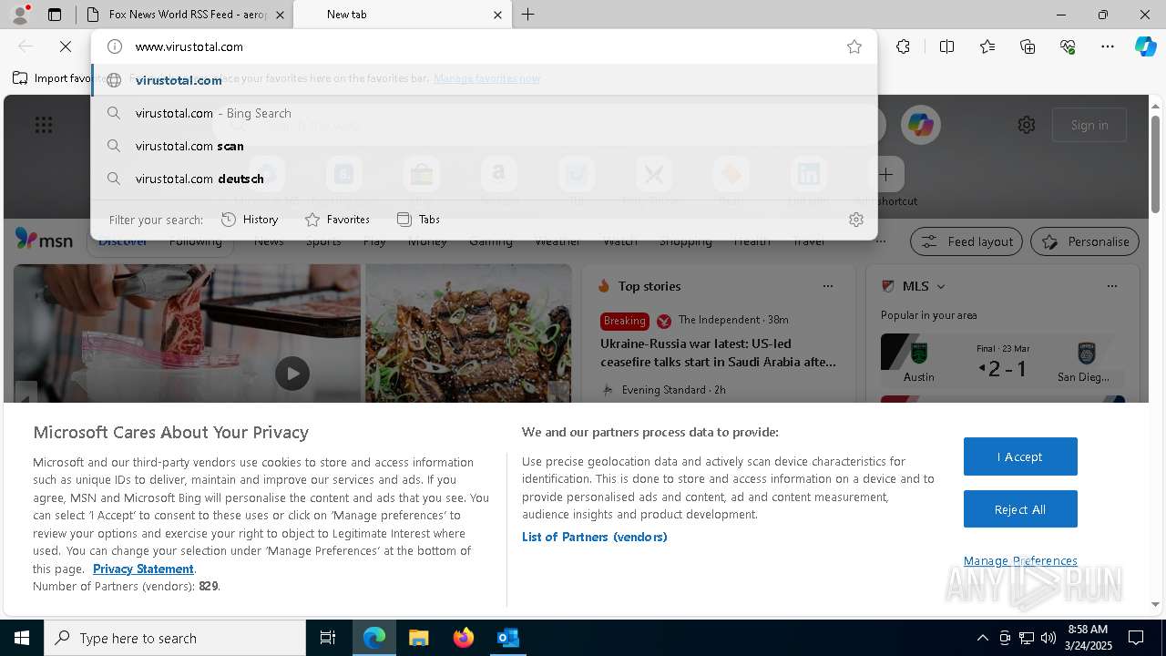Open Ukraine-Russia war latest headline

pyautogui.click(x=718, y=353)
